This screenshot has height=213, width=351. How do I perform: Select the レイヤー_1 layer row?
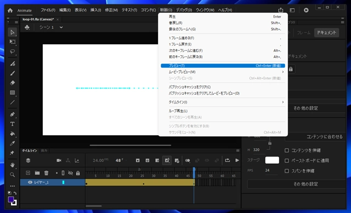coord(53,182)
